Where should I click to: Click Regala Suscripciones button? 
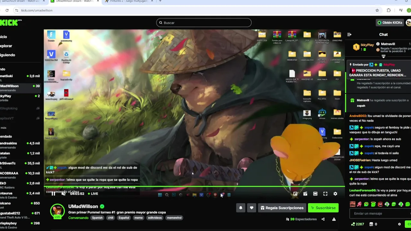[x=282, y=208]
